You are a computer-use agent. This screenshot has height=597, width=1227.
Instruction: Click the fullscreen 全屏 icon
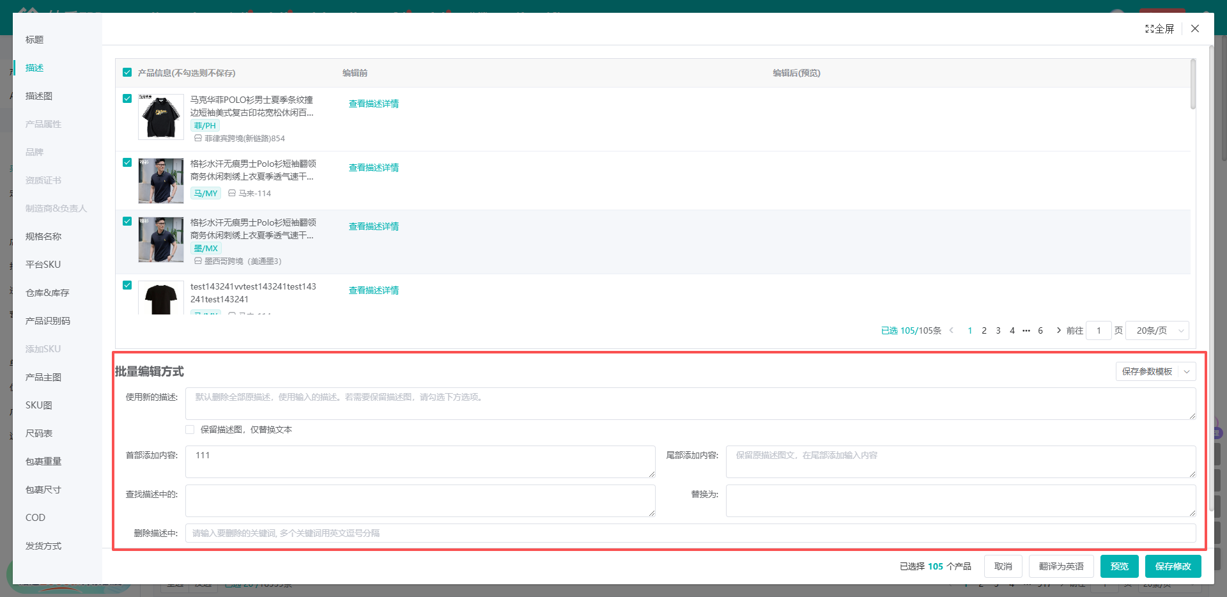click(x=1149, y=29)
